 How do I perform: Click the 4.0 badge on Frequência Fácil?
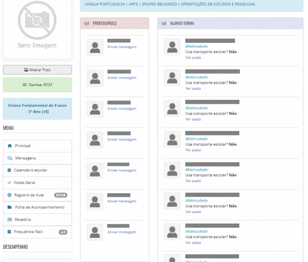(x=63, y=232)
